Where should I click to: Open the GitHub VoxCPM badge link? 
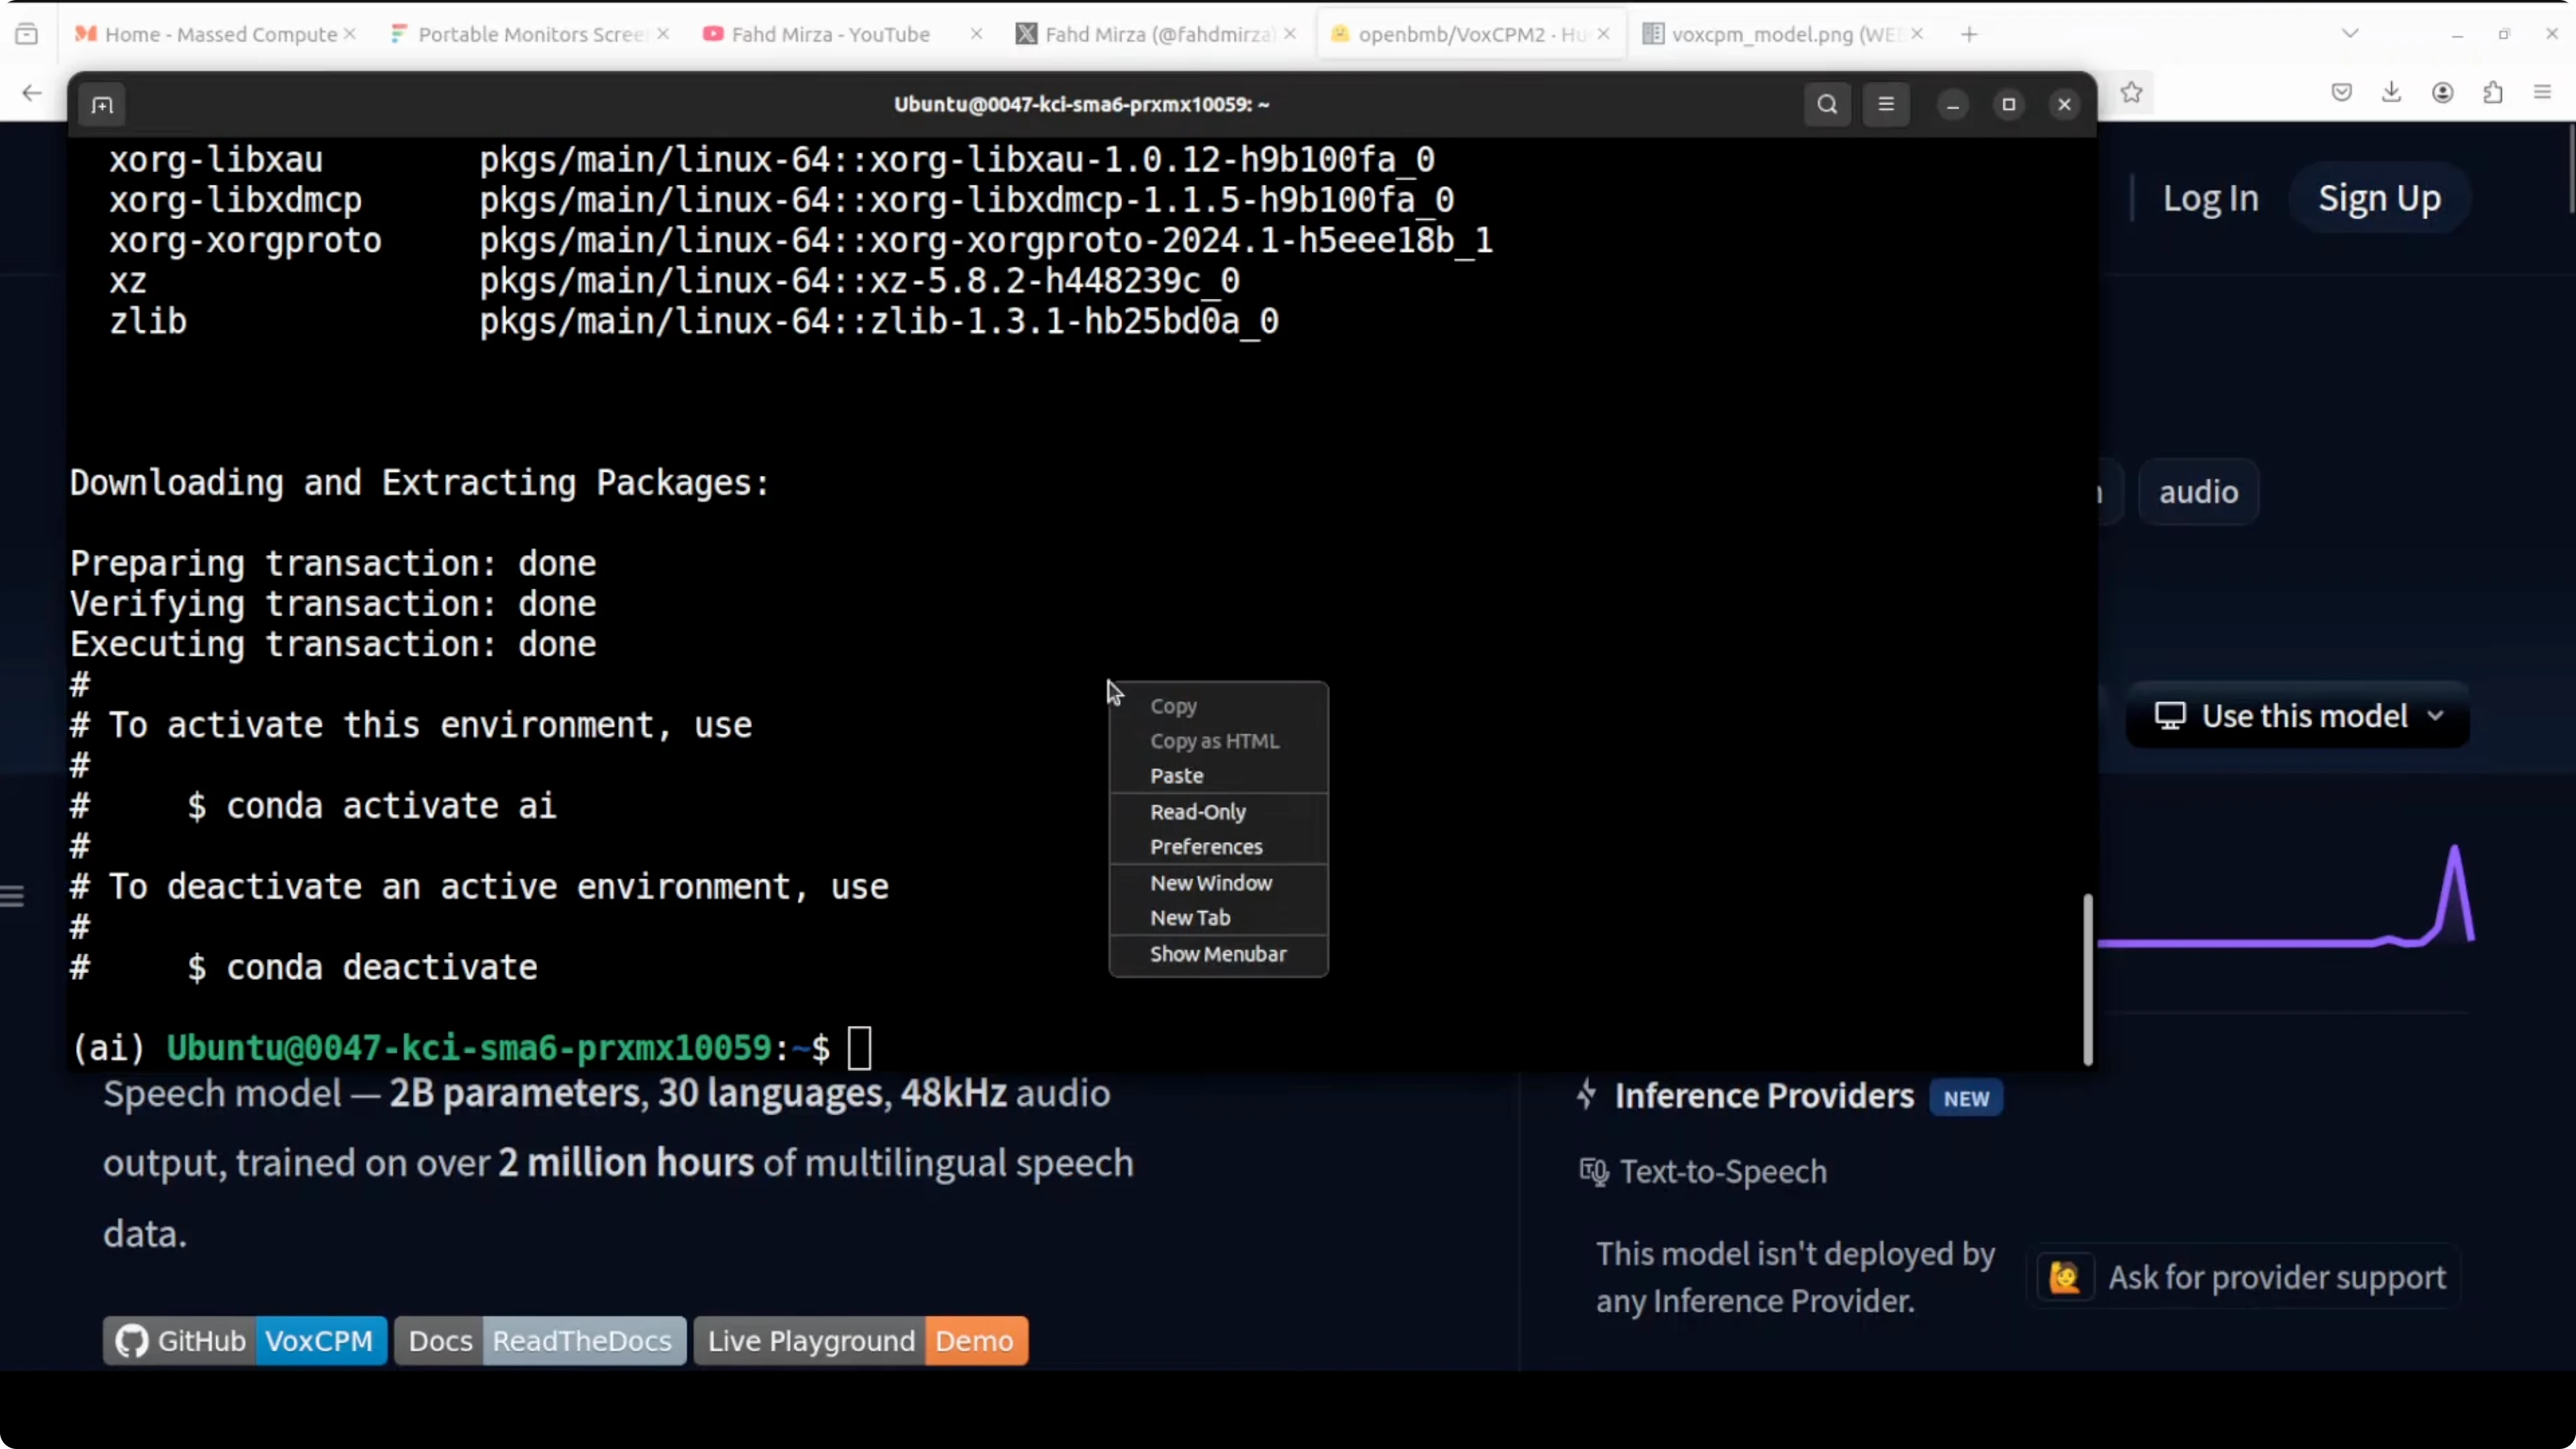click(x=244, y=1341)
